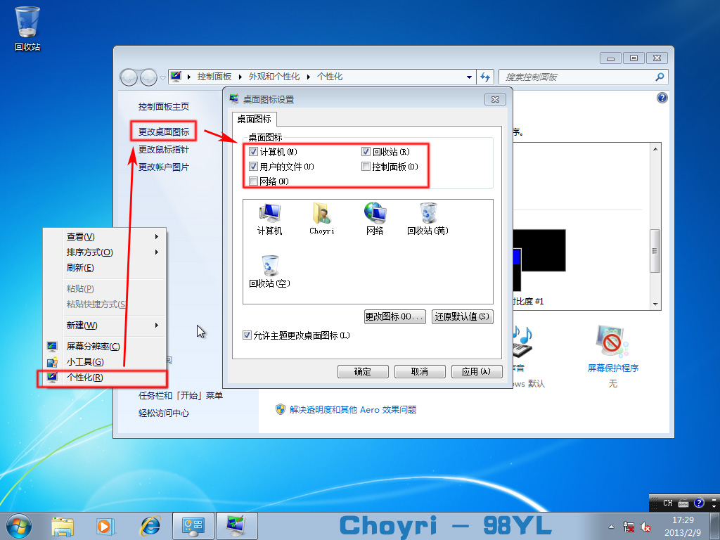Expand the breadcrumb arrow after 控制面板
720x540 pixels.
click(240, 77)
